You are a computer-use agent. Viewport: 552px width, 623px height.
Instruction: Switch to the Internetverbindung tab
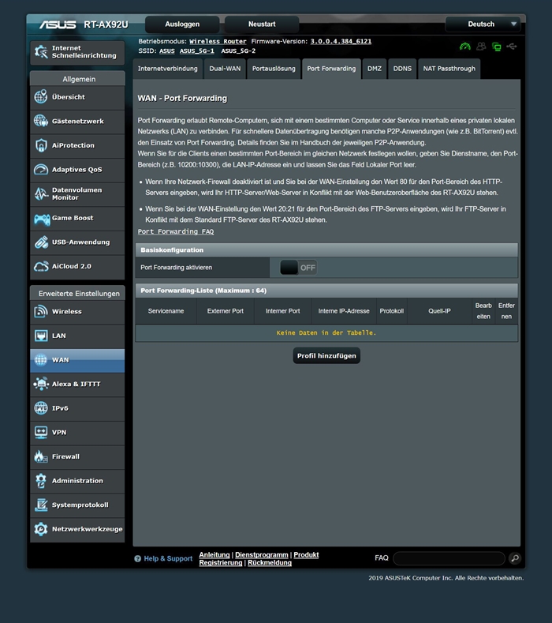[x=167, y=69]
